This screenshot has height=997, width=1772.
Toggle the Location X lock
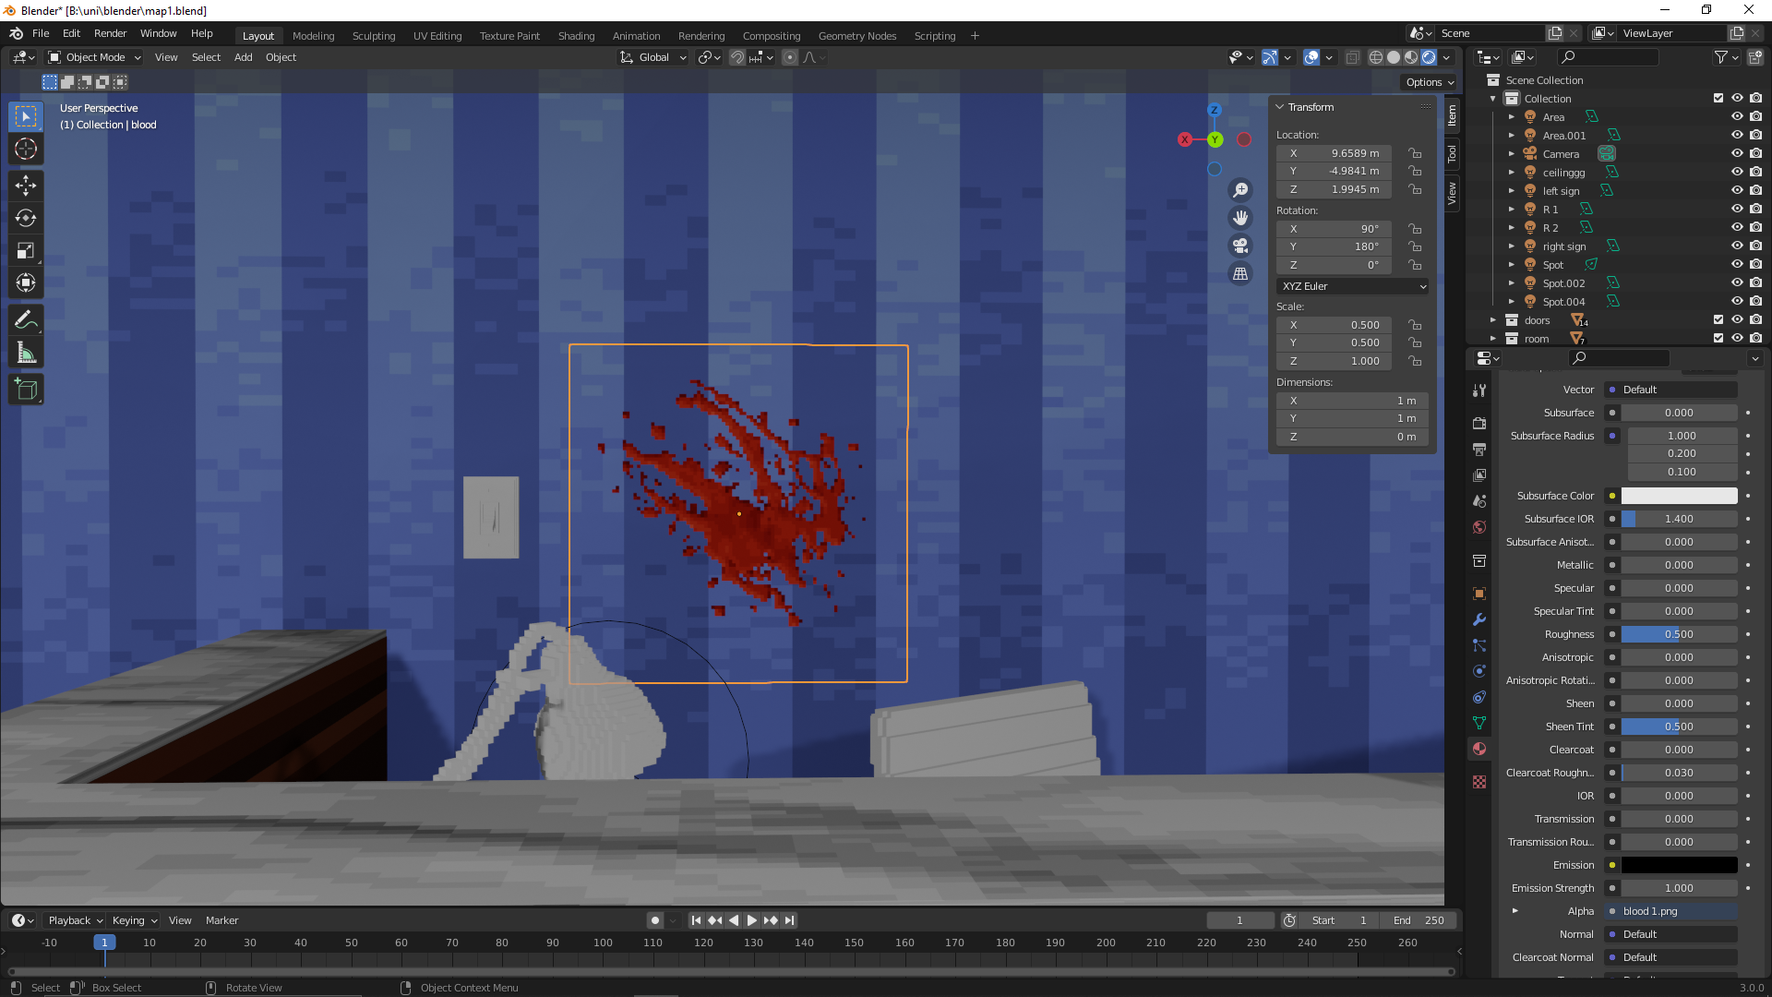coord(1414,153)
